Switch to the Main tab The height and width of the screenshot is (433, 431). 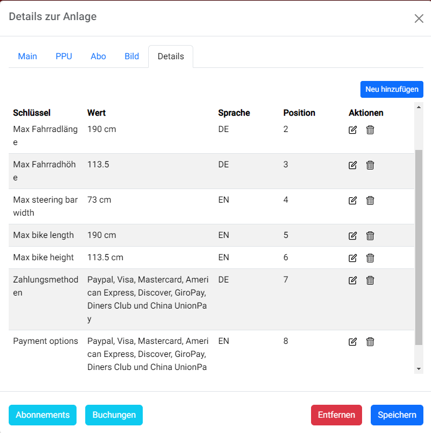pos(28,57)
